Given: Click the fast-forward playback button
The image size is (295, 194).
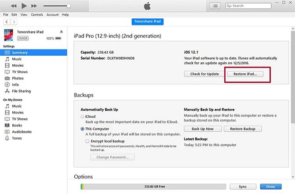Looking at the screenshot, I should [x=34, y=6].
